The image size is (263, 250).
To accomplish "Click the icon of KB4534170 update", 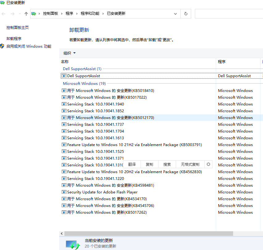I will click(x=64, y=199).
